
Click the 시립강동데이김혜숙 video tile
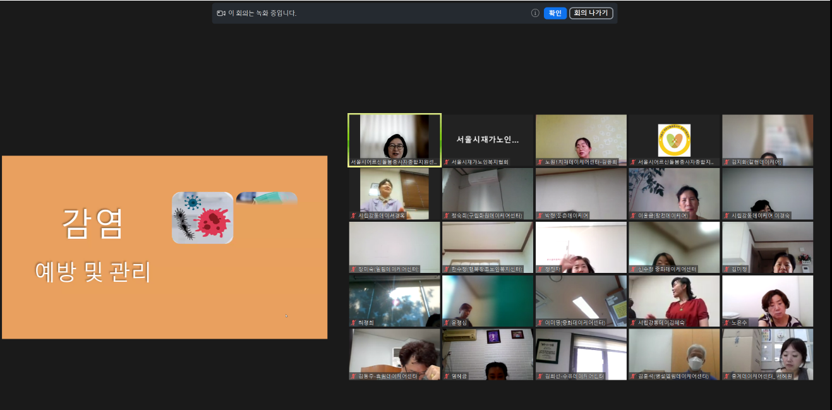pos(674,300)
